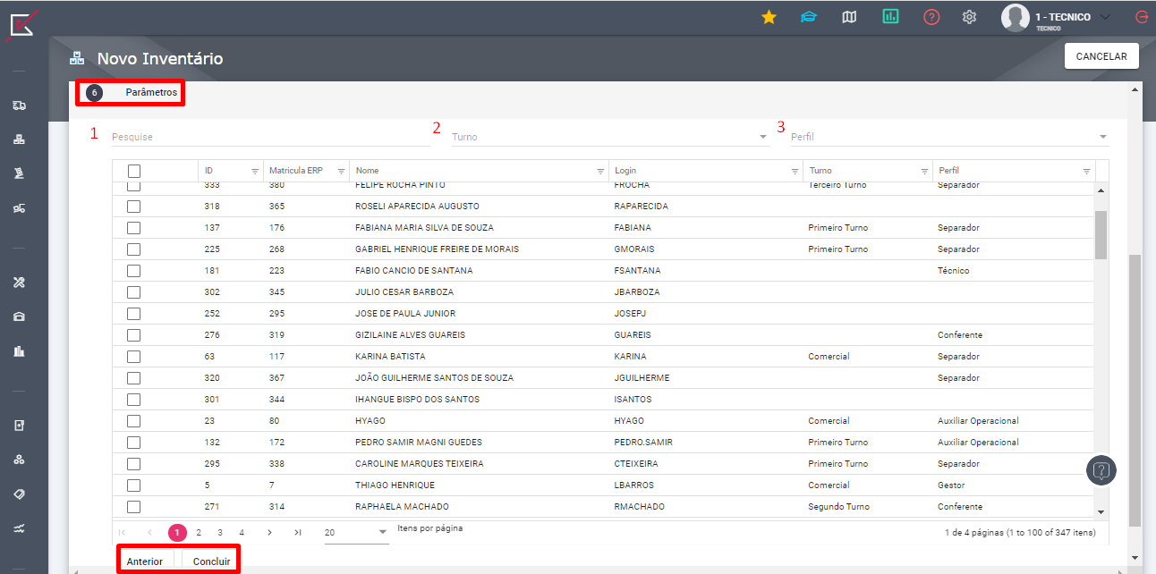Open the wrench tools sidebar icon
This screenshot has width=1156, height=574.
coord(19,283)
